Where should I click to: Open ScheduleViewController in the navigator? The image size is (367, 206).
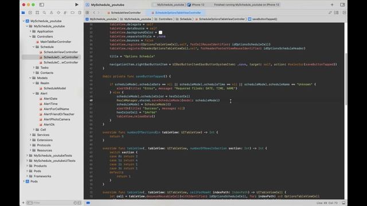(x=58, y=52)
